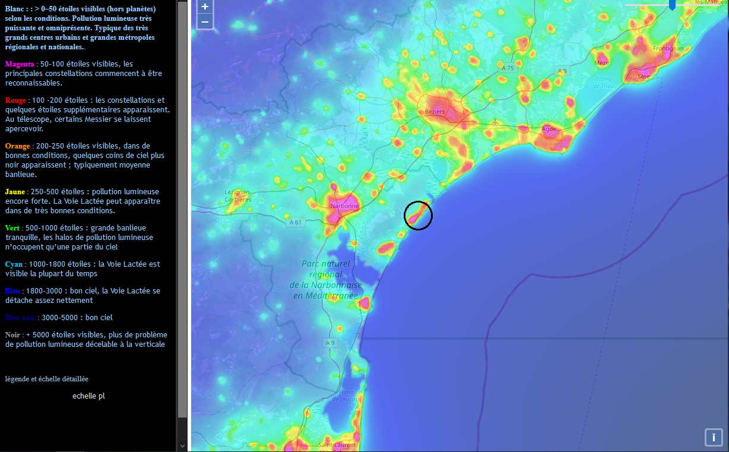Zoom in on the map with plus button

pos(205,7)
